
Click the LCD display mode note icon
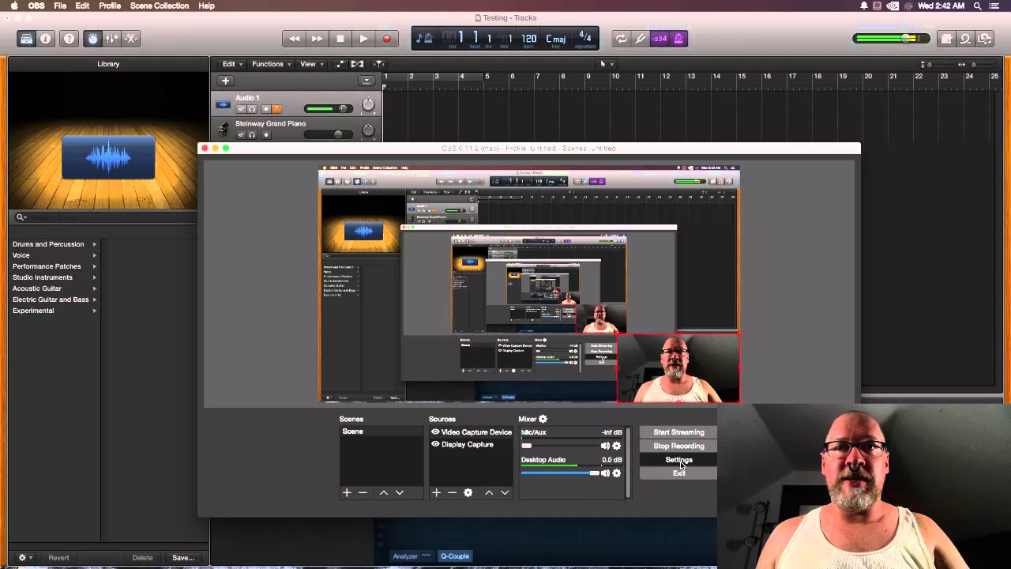(424, 39)
